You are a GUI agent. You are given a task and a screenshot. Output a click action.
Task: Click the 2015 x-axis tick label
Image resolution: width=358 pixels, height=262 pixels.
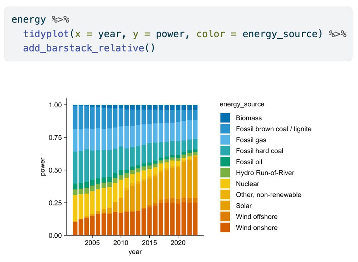[x=149, y=243]
